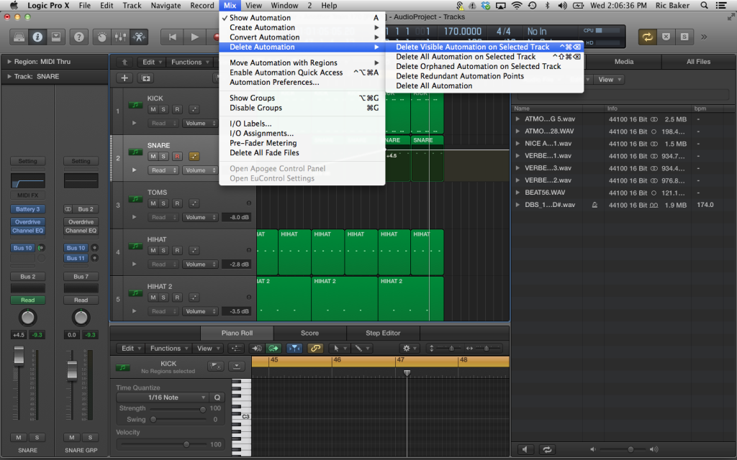Image resolution: width=737 pixels, height=460 pixels.
Task: Click the browser preview speaker button
Action: 525,449
